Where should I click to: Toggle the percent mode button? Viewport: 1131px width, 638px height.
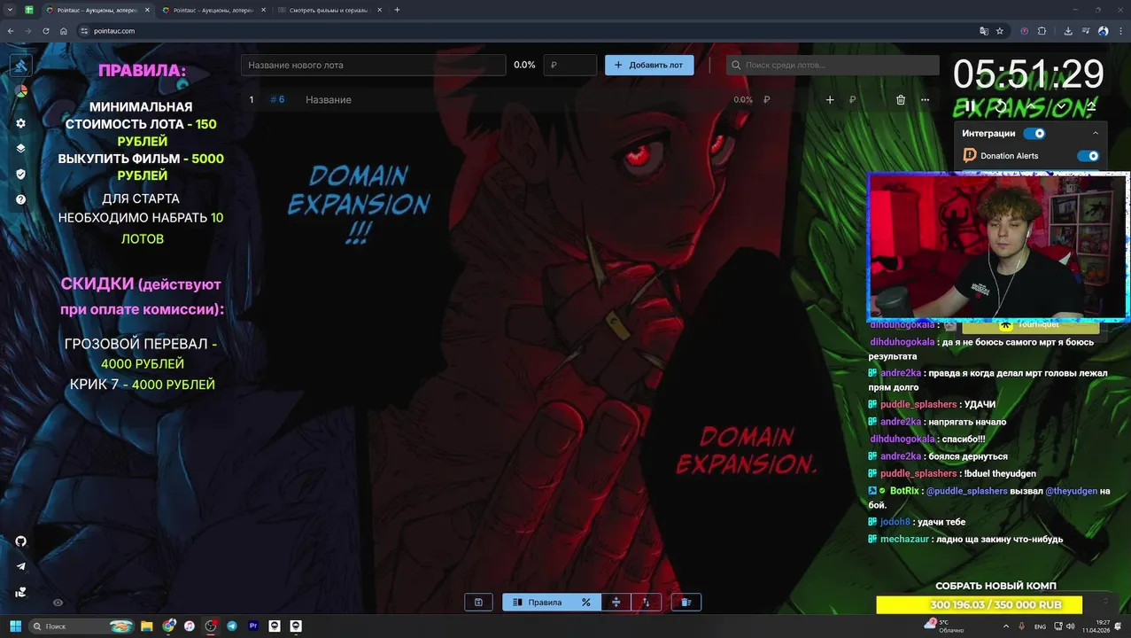[x=585, y=603]
